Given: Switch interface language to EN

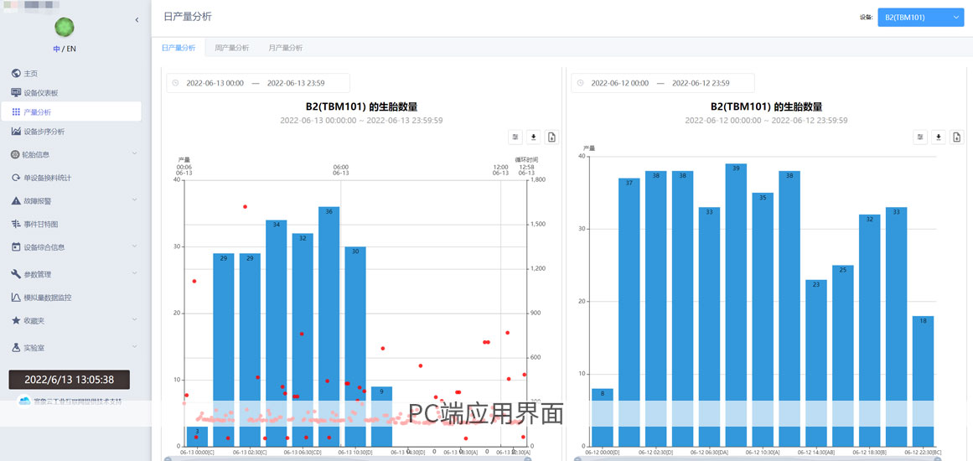Looking at the screenshot, I should (x=71, y=49).
